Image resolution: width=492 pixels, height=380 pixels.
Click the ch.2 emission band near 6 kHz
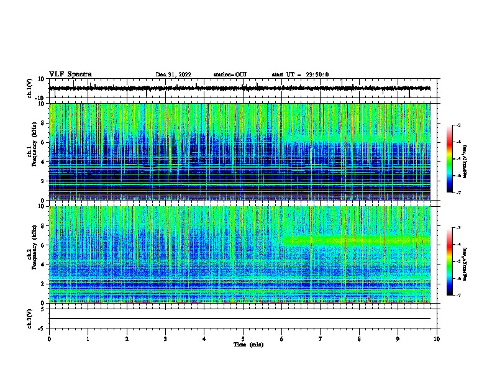pyautogui.click(x=356, y=241)
